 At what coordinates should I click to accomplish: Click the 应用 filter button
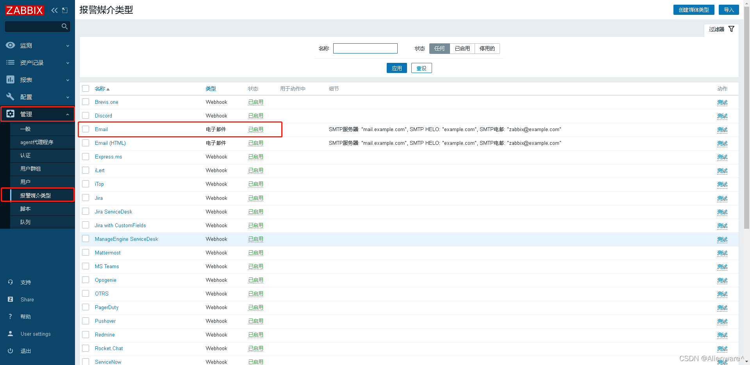tap(397, 68)
